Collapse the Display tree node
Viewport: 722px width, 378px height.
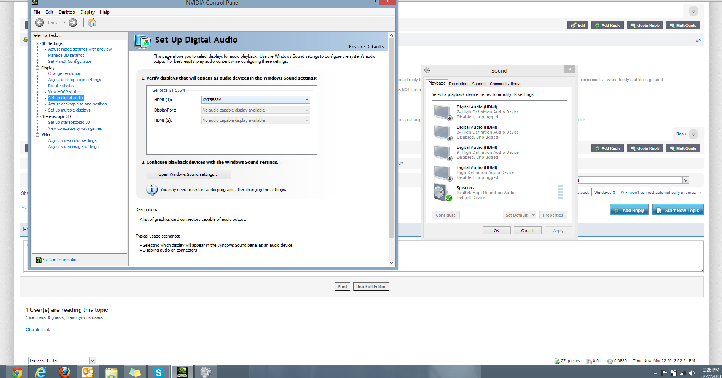pos(38,68)
